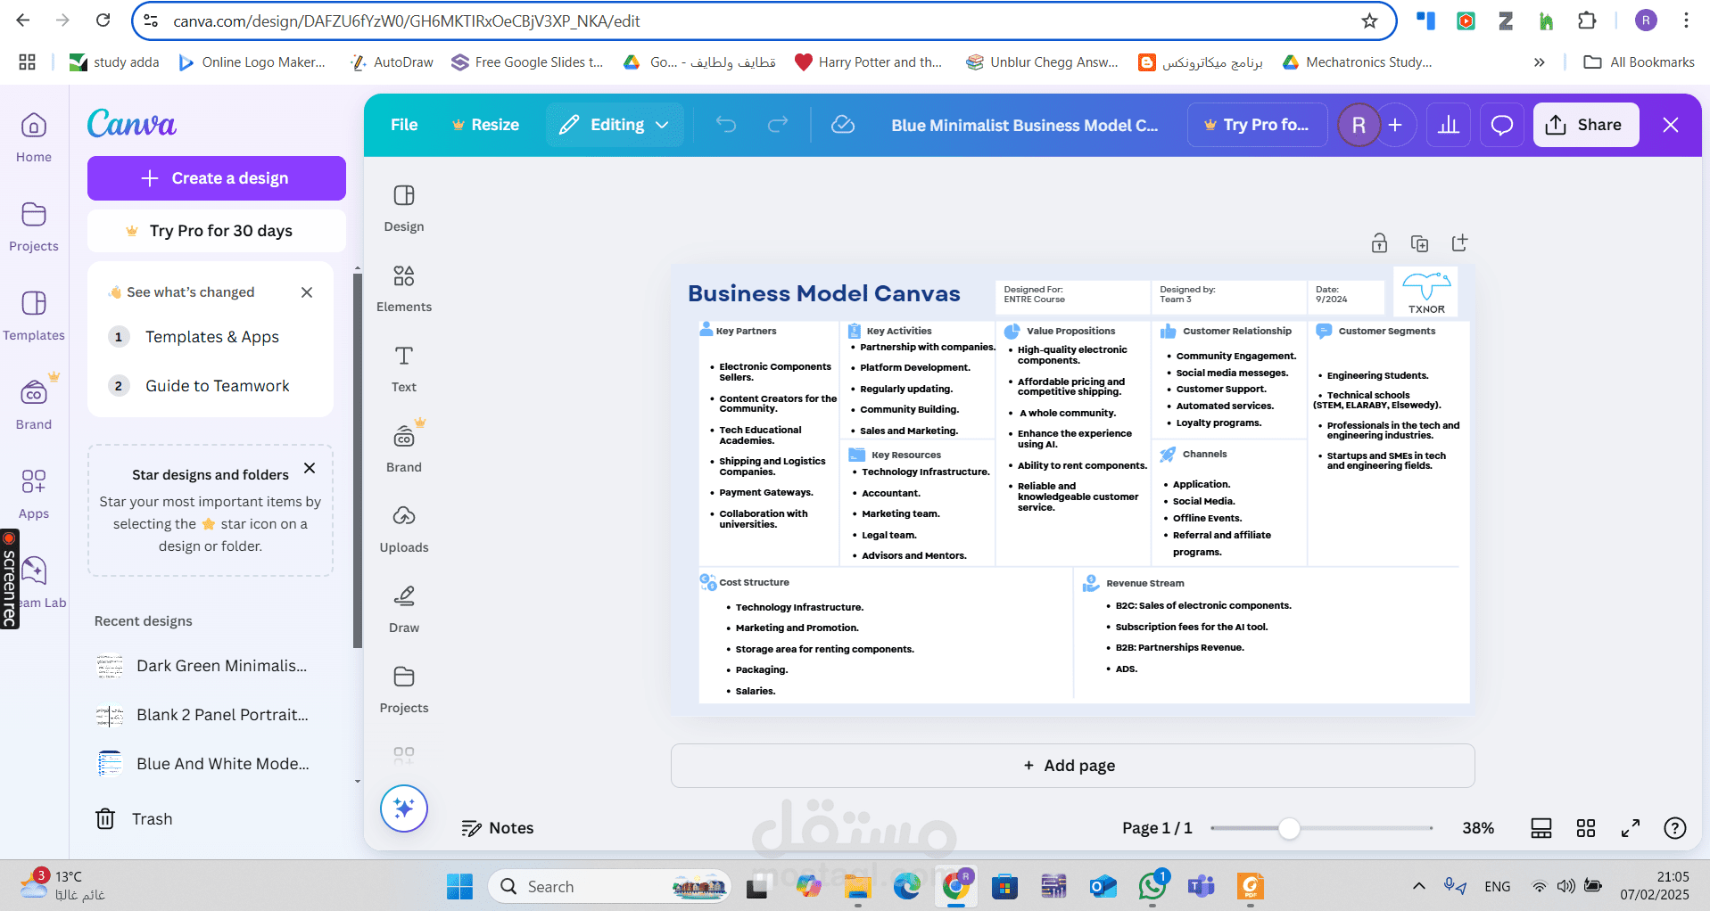The image size is (1710, 911).
Task: Open the Design panel in editor
Action: [x=404, y=209]
